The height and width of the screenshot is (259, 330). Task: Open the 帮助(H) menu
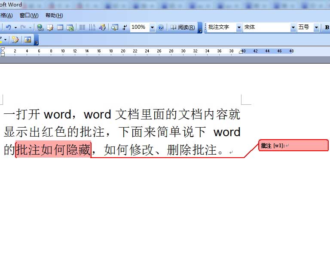click(x=54, y=15)
